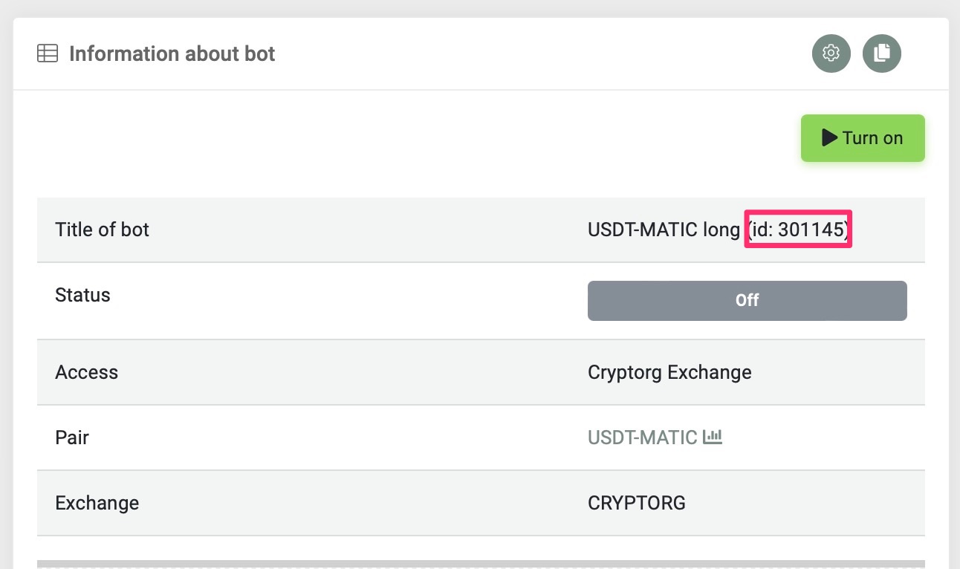Select the copy documents icon top right
Image resolution: width=960 pixels, height=569 pixels.
tap(881, 53)
